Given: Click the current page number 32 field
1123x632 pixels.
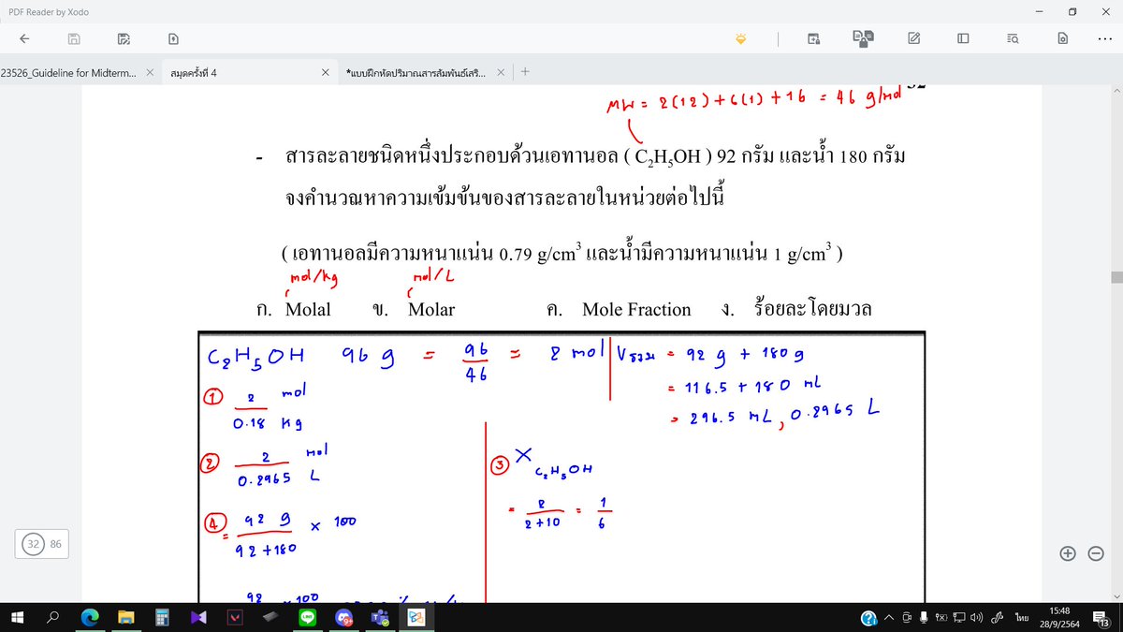Looking at the screenshot, I should tap(34, 543).
